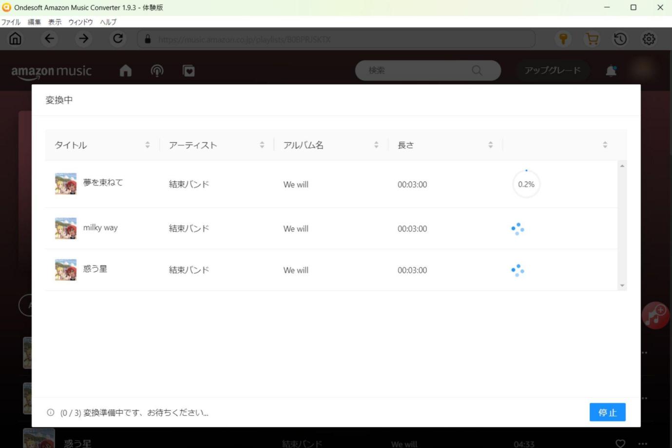Sort by the status column arrows

[x=605, y=145]
